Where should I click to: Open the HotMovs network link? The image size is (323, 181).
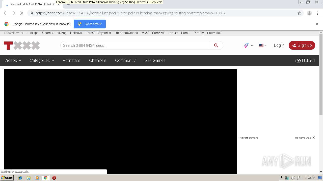tap(76, 33)
